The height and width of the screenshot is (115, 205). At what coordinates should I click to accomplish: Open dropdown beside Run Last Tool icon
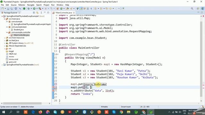click(x=43, y=9)
